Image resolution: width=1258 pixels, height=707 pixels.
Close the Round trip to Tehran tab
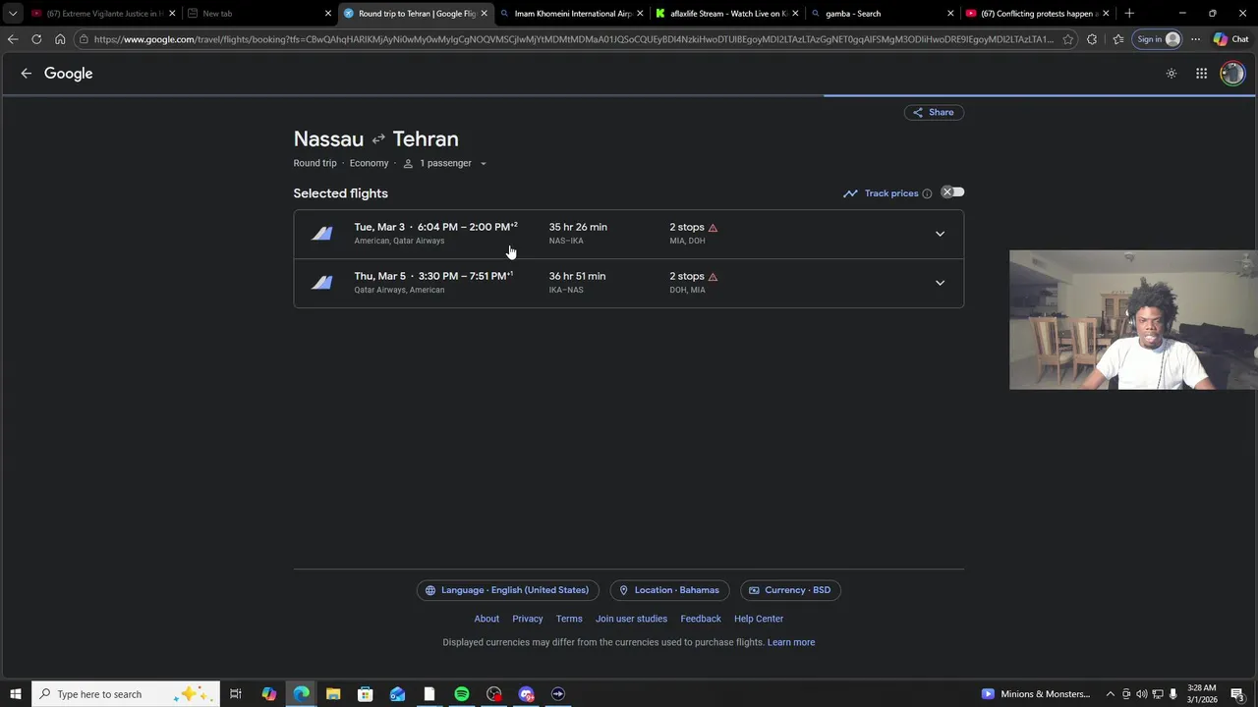pos(484,14)
